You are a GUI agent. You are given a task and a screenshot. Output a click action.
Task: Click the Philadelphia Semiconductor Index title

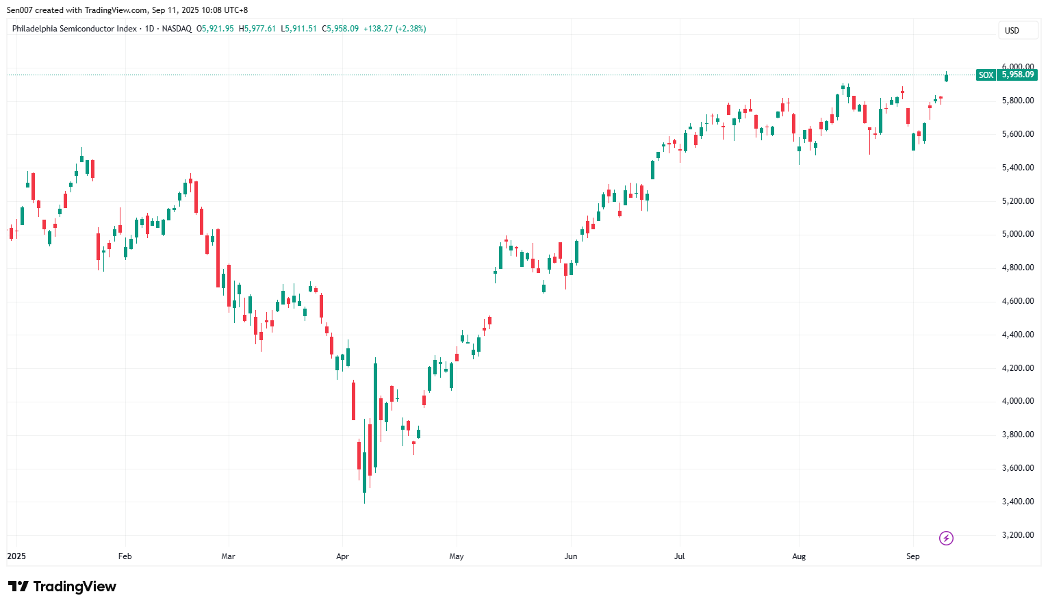74,29
